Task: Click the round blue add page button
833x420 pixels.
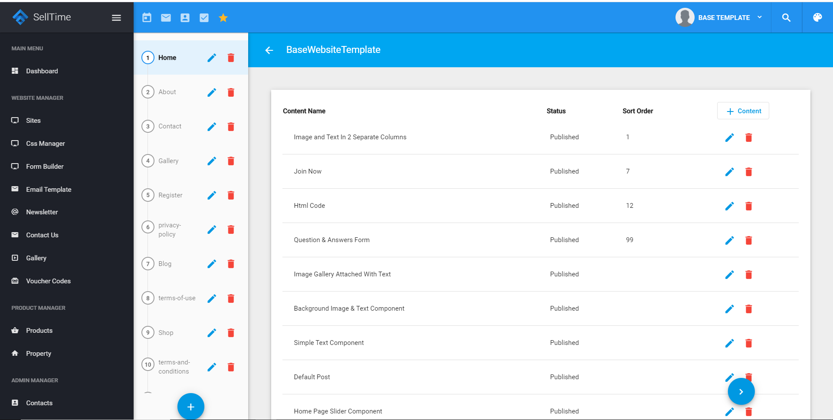Action: (x=191, y=407)
